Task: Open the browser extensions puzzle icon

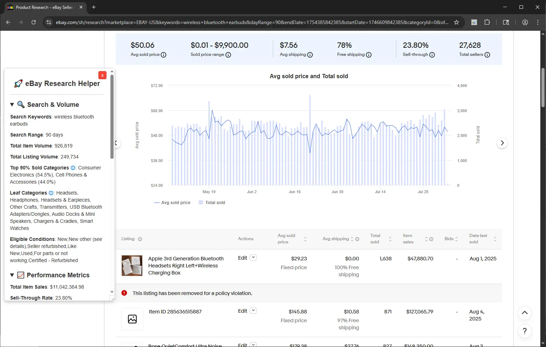Action: click(x=487, y=22)
